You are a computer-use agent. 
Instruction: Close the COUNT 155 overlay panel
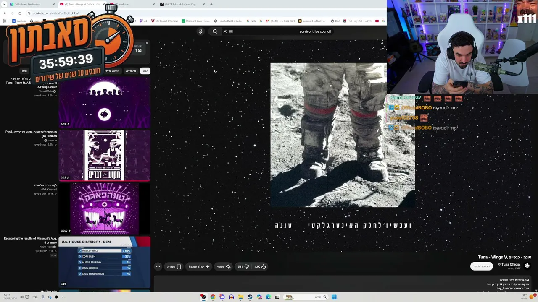point(147,43)
